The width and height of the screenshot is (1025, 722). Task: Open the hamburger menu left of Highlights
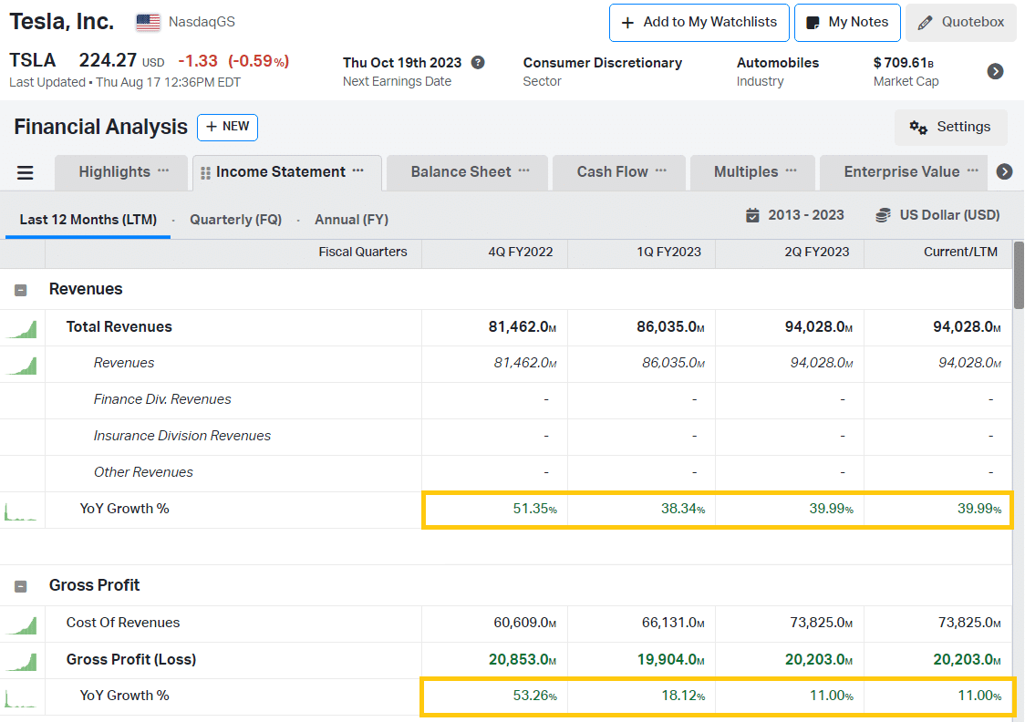(x=25, y=172)
